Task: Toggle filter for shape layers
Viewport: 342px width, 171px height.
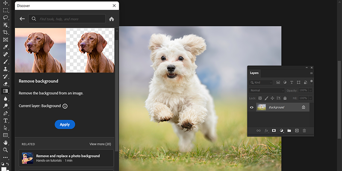Action: pyautogui.click(x=298, y=83)
